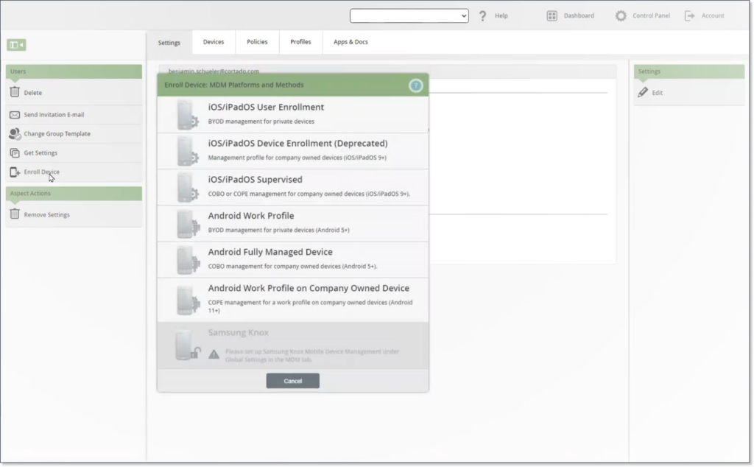Click the Send Invitation E-mail envelope icon

coord(15,114)
